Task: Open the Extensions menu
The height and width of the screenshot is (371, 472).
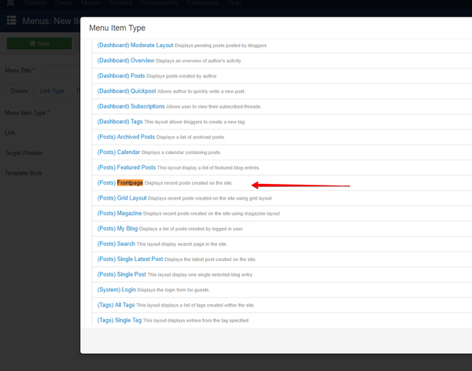Action: (203, 2)
